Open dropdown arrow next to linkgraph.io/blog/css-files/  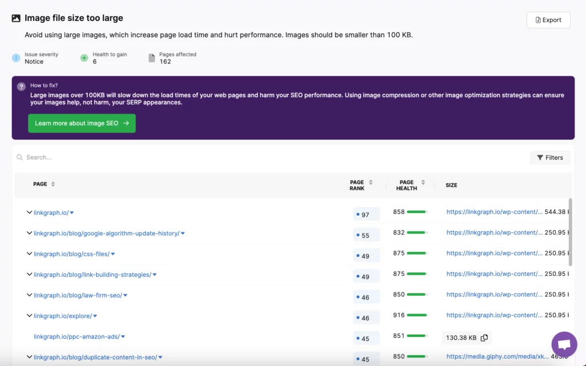[113, 254]
